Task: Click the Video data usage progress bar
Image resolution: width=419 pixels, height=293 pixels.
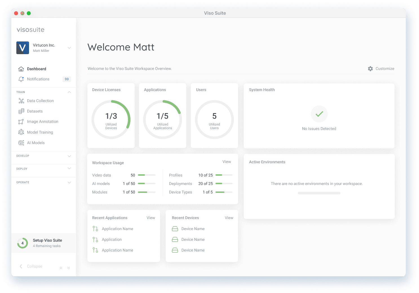Action: coord(147,175)
